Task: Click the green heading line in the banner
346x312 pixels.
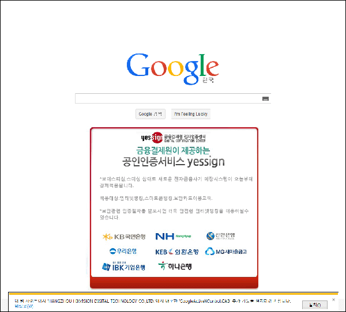Action: click(173, 150)
